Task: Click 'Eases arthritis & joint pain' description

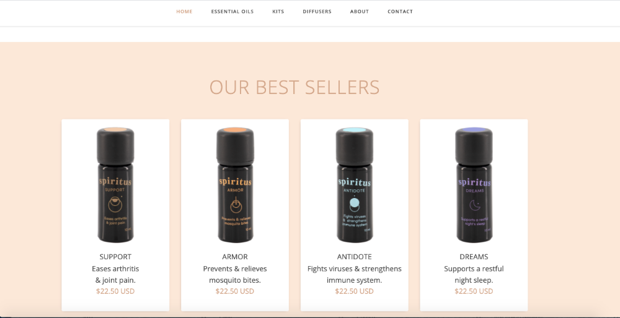Action: click(115, 274)
